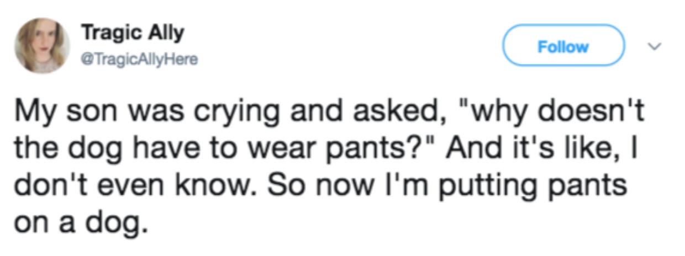Open the Tragic Ally display name
The width and height of the screenshot is (685, 256).
[x=132, y=33]
